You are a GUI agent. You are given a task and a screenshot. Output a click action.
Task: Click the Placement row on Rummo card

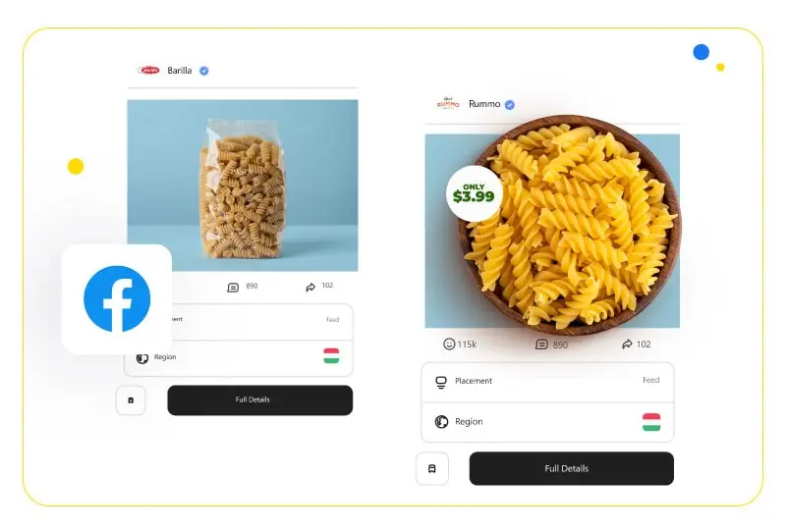point(547,382)
